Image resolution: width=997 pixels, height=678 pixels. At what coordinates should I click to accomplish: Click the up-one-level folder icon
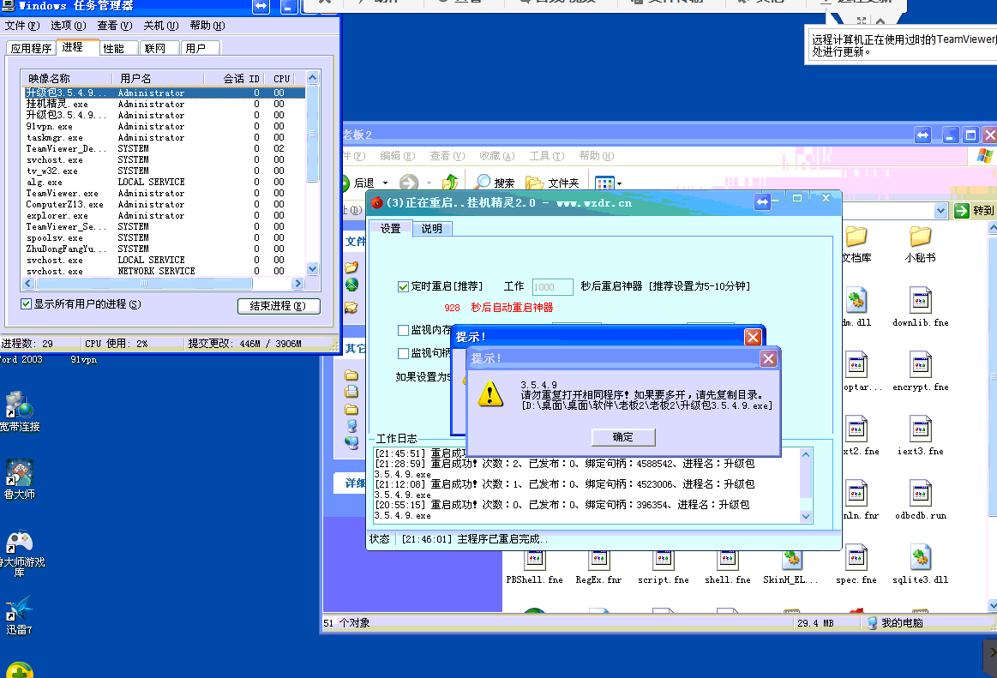click(450, 183)
